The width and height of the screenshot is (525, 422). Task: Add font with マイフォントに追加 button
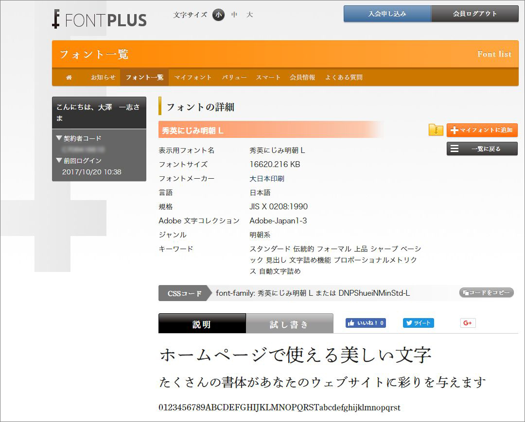click(482, 130)
